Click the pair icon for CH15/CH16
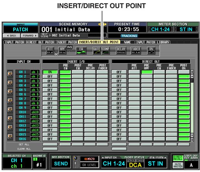Viewport: 200px width, 172px height. click(x=10, y=136)
